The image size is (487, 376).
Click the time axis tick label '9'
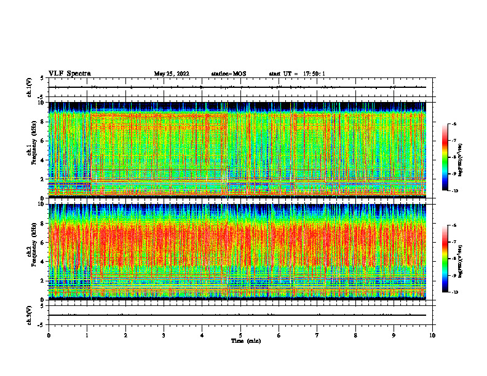click(394, 335)
